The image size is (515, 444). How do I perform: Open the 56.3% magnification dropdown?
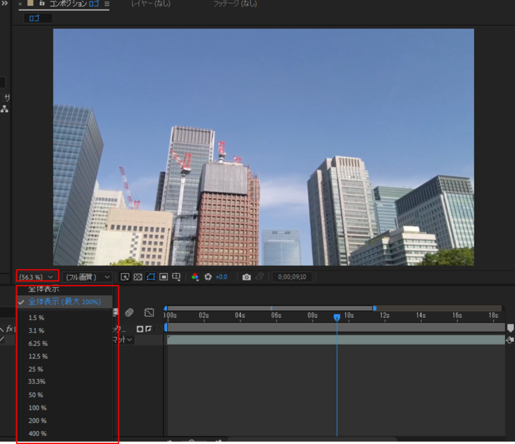[x=37, y=277]
